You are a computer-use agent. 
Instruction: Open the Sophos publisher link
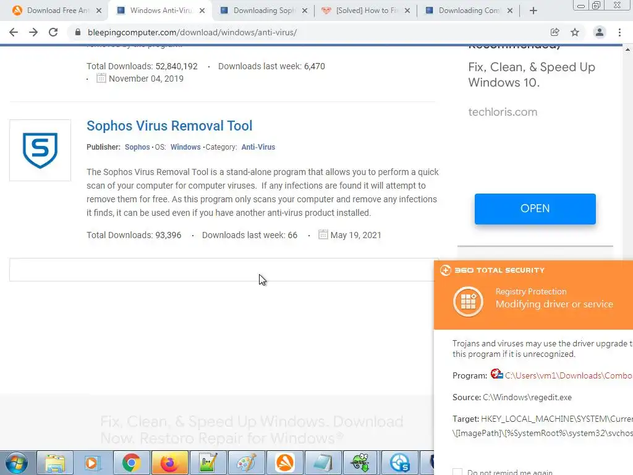click(x=137, y=147)
